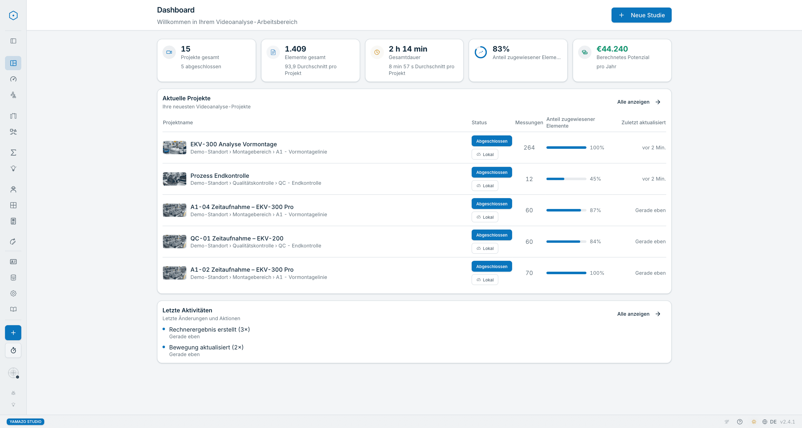Click thumbnail of EKV-300 Analyse Vormontage
Viewport: 802px width, 428px height.
[x=174, y=148]
